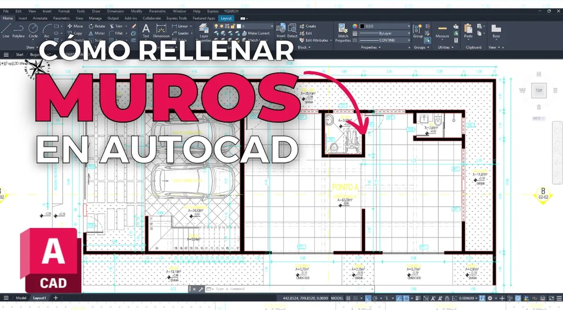This screenshot has width=563, height=310.
Task: Switch to the Model tab
Action: coord(21,298)
